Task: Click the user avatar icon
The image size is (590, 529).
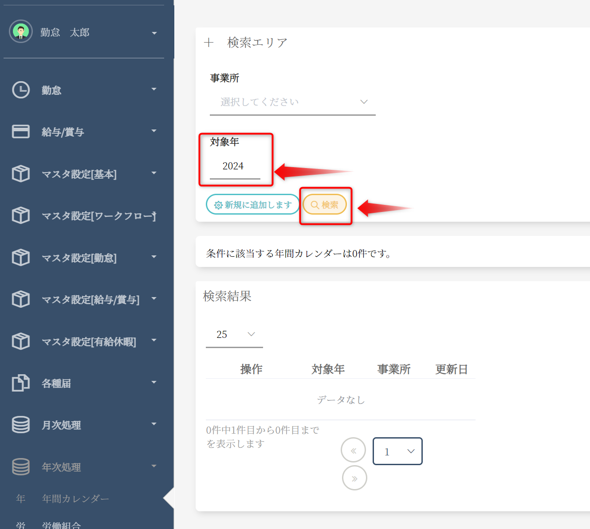Action: (x=21, y=31)
